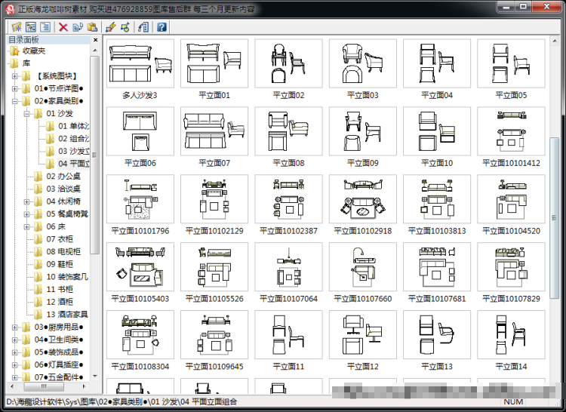The width and height of the screenshot is (566, 412).
Task: Collapse the 01 沙发 folder node
Action: [x=26, y=114]
